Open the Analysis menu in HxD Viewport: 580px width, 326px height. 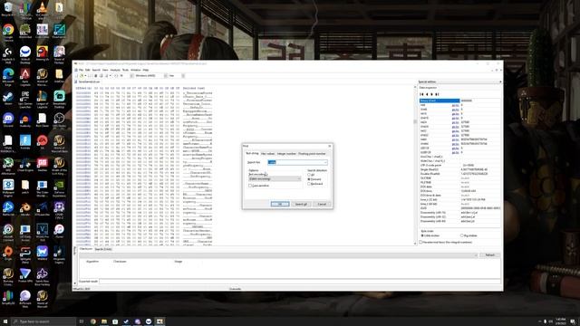point(115,70)
